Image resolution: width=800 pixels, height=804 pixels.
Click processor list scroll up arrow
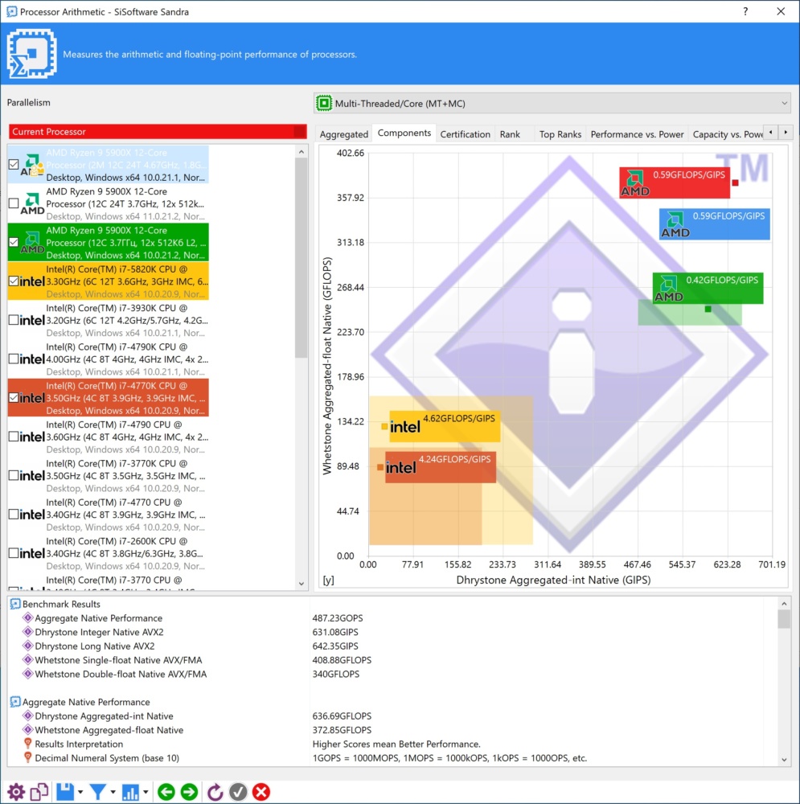[x=301, y=152]
